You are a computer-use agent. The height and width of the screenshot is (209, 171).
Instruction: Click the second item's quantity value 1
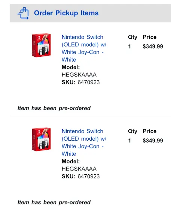[129, 140]
